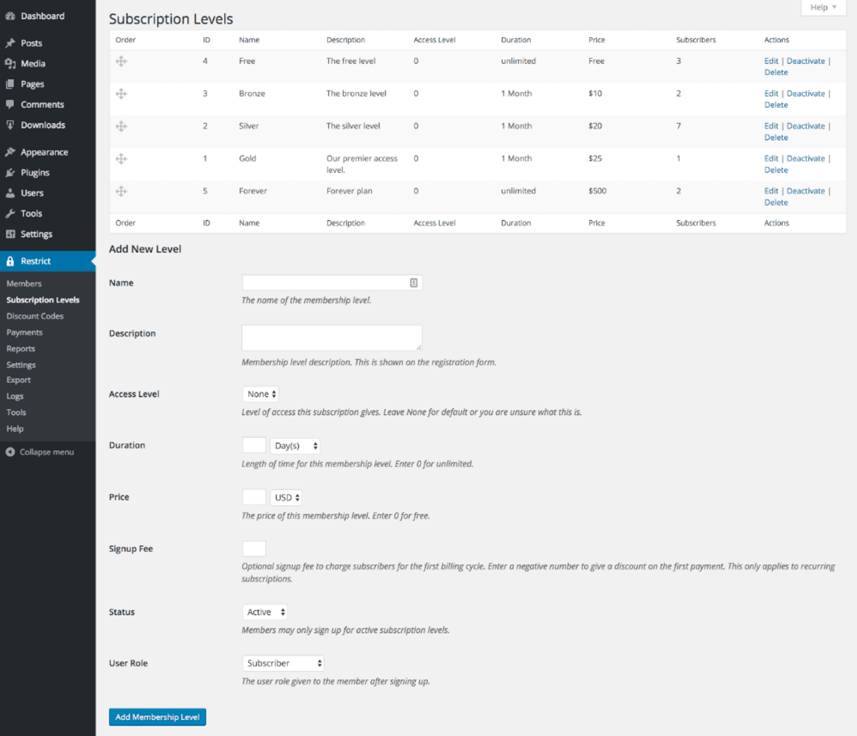Viewport: 857px width, 736px height.
Task: Select the Plugins plug icon
Action: [11, 172]
